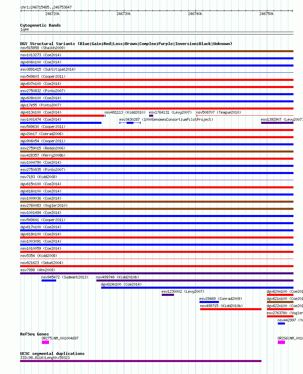Screen dimensions: 303x374
Task: Click the segmental duplication %ID:98.8116 label
Action: click(x=45, y=358)
